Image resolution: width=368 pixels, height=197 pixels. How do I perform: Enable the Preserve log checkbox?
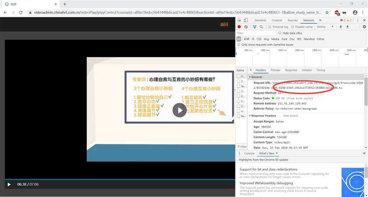pos(270,27)
